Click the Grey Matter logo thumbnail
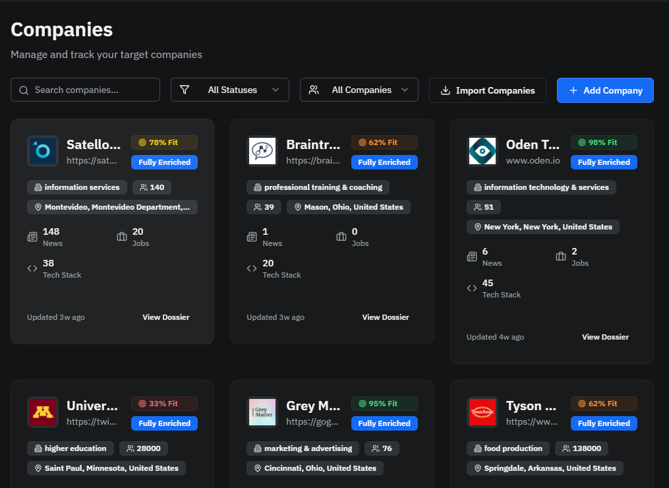This screenshot has height=488, width=669. (262, 413)
